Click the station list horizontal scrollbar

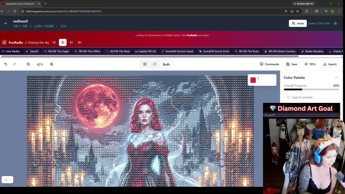pos(150,56)
